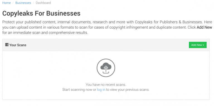Screen dimensions: 214x106
Task: Click the slash between Home and Businesses
Action: (13, 3)
